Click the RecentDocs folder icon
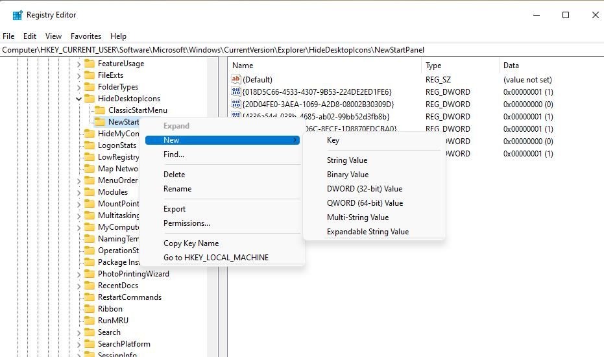Viewport: 604px width, 357px height. pyautogui.click(x=90, y=286)
